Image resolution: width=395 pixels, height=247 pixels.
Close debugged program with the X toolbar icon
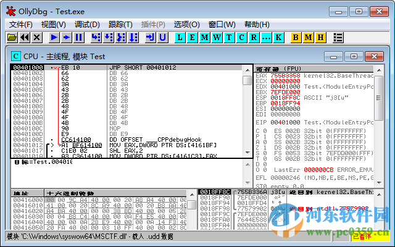[x=37, y=38]
